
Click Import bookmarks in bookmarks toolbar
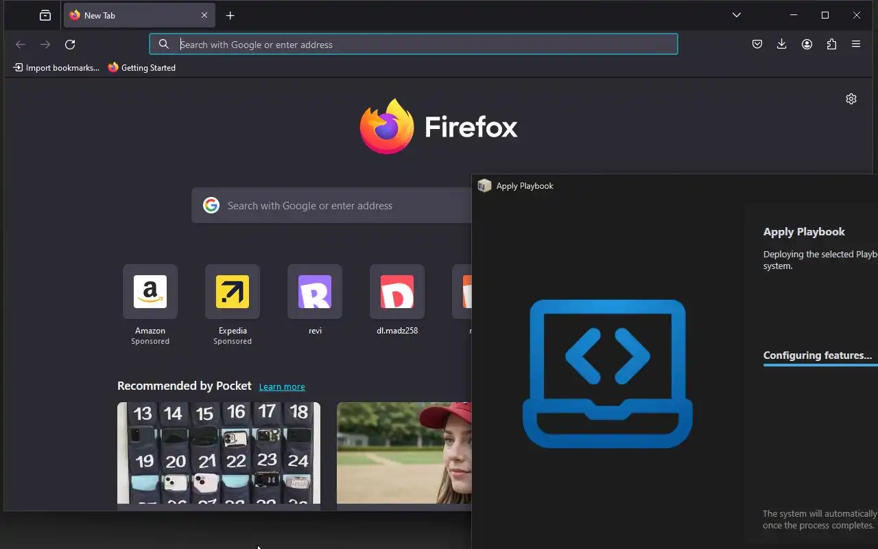(x=56, y=68)
